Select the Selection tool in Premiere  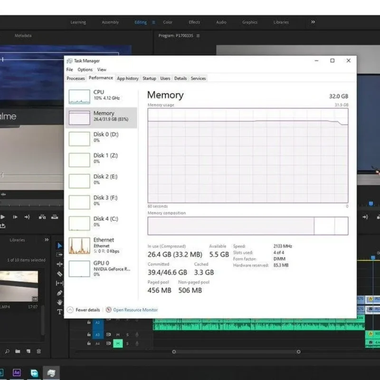[60, 246]
